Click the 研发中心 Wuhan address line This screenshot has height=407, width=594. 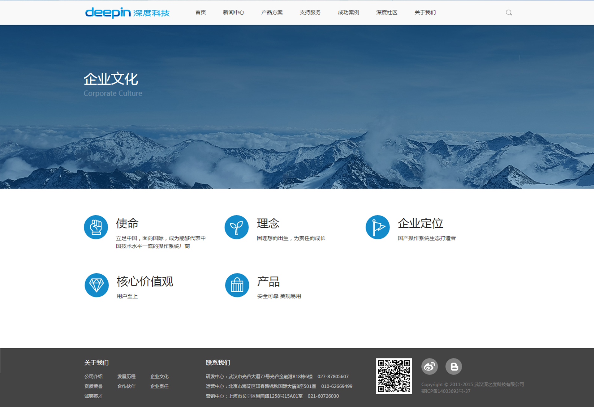(x=277, y=376)
